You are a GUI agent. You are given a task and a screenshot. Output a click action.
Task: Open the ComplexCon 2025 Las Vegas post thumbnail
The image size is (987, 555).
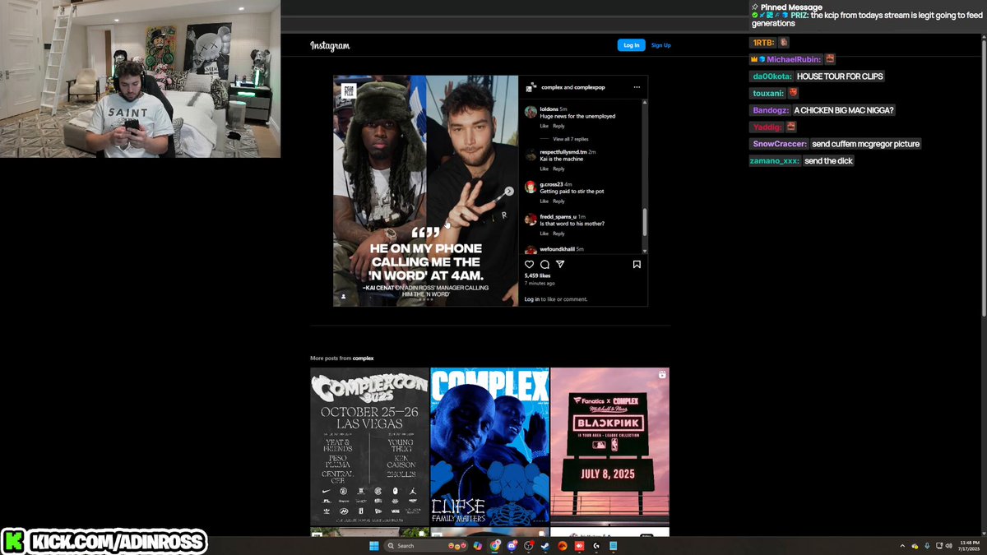(369, 446)
